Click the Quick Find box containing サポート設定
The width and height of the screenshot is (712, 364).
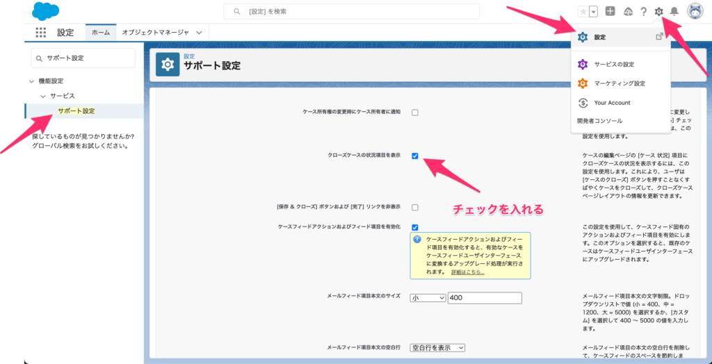(x=83, y=58)
